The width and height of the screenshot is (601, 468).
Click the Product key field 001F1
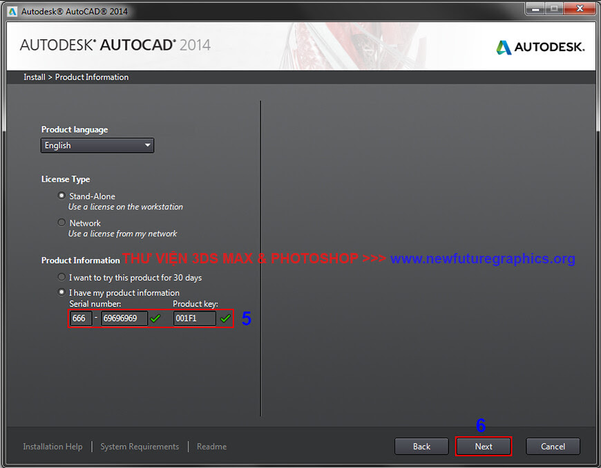195,319
